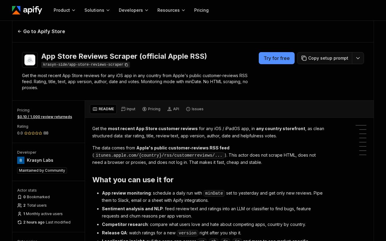Screen dimensions: 386x241
Task: Click the Krasyn Labs developer avatar
Action: pos(21,160)
